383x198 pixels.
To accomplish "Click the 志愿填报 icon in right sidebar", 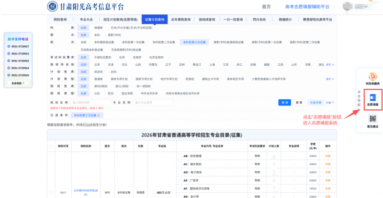I will [373, 98].
